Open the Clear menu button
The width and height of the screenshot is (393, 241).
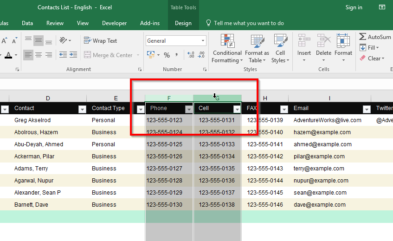coord(374,59)
